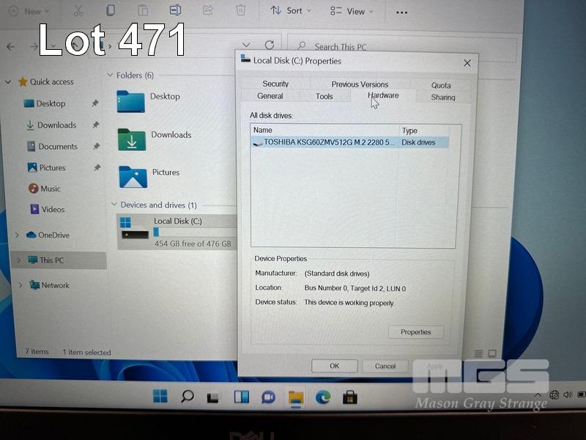The width and height of the screenshot is (586, 440).
Task: Switch to the Security tab
Action: pyautogui.click(x=275, y=84)
